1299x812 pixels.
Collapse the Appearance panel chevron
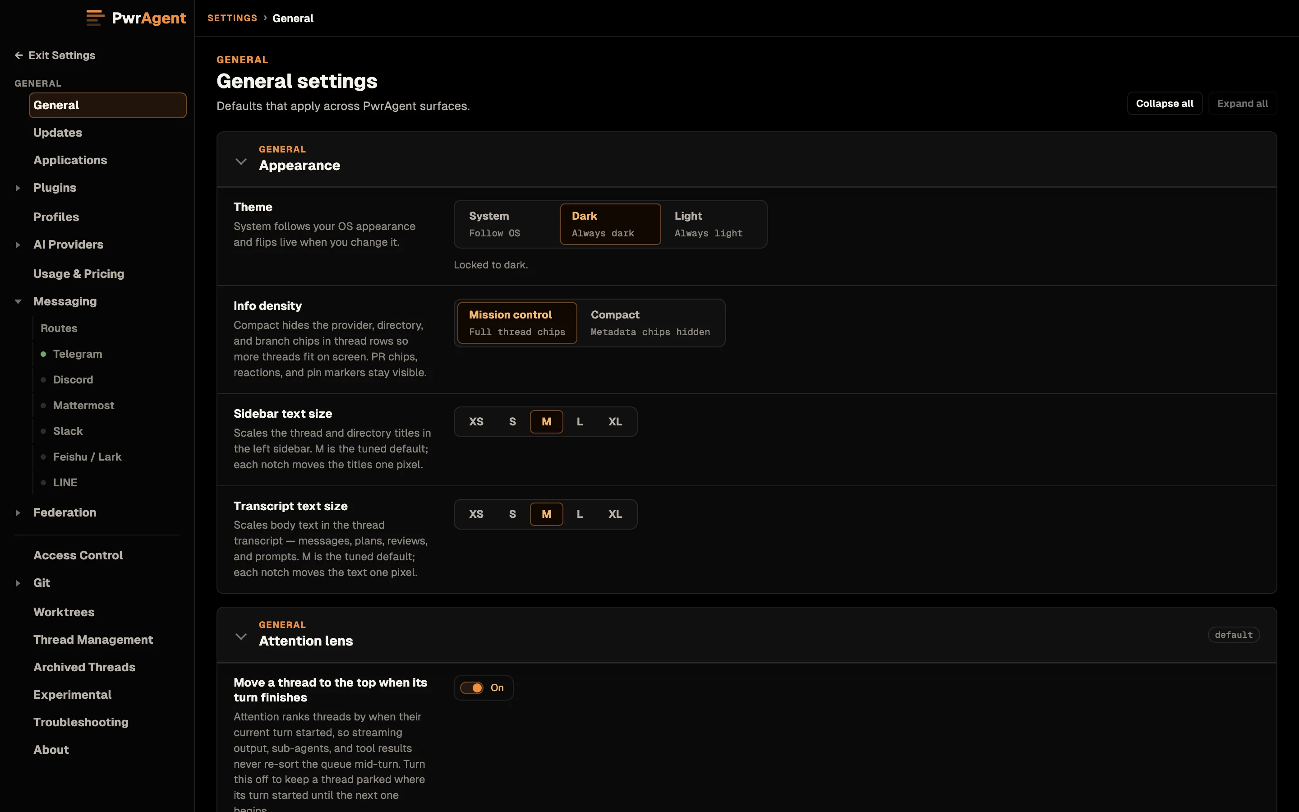tap(241, 161)
